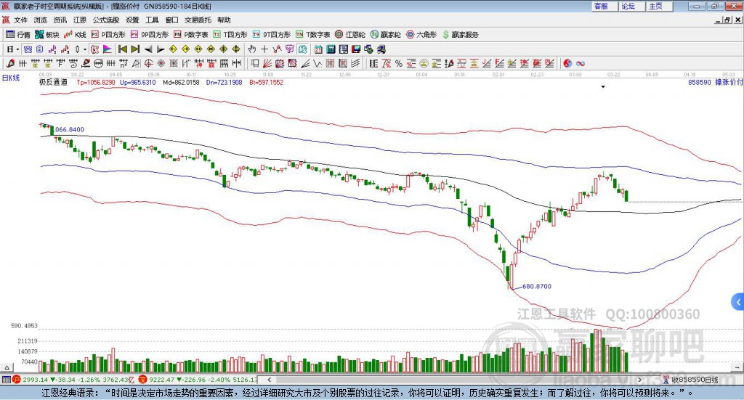The height and width of the screenshot is (400, 744).
Task: Open the 公式选股 menu
Action: tap(105, 20)
